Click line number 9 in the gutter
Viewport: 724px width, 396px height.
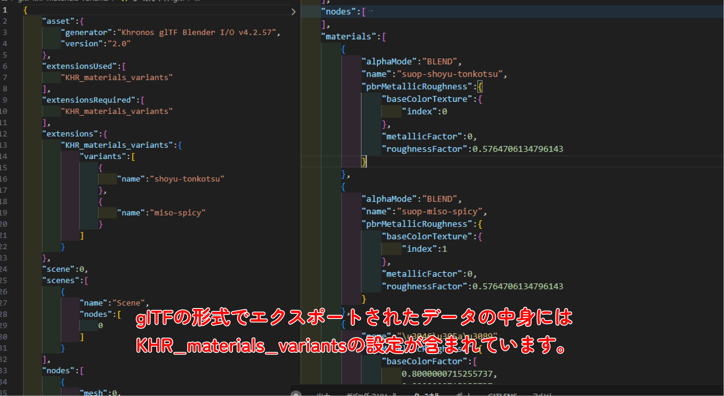pyautogui.click(x=5, y=100)
